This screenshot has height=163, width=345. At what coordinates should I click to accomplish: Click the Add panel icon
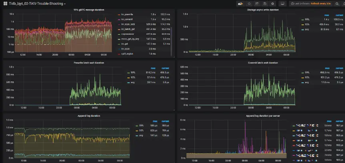coord(241,4)
